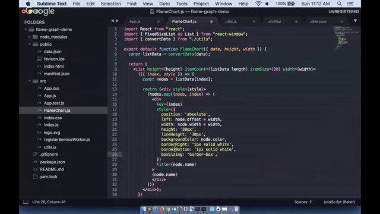
Task: Open Spotlight search magnifier icon
Action: (339, 4)
